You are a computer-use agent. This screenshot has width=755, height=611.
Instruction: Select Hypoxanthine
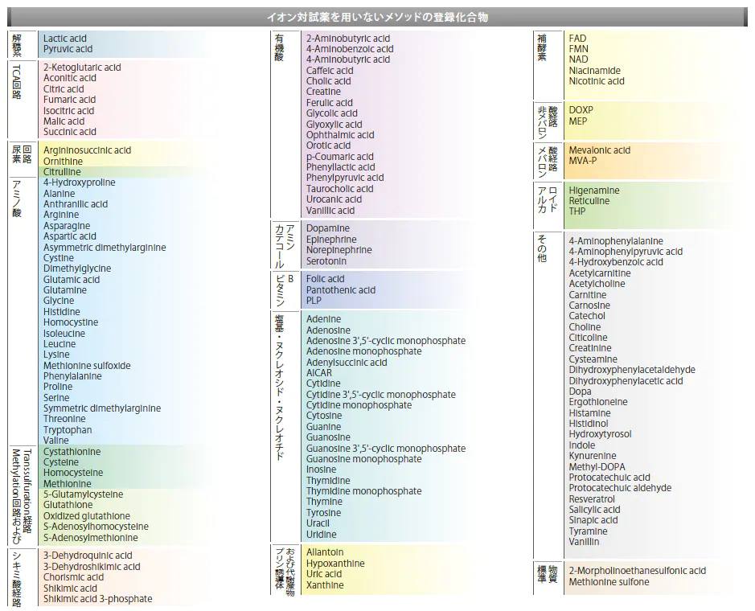coord(335,564)
